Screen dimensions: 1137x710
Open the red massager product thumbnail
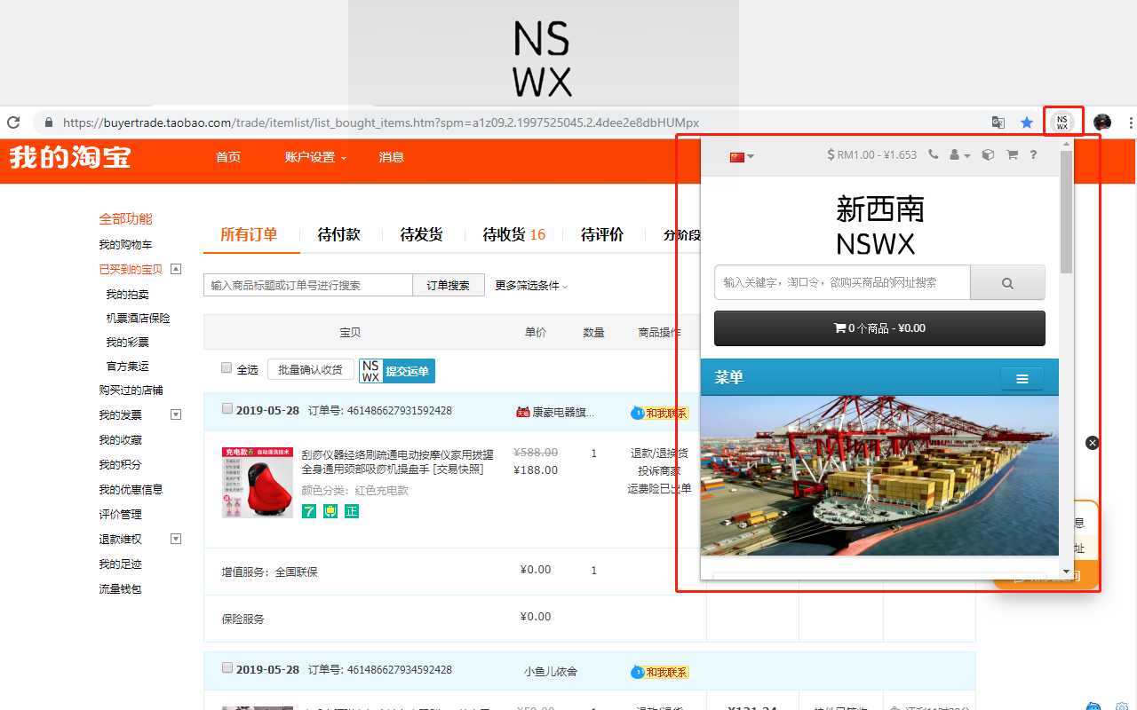point(258,483)
